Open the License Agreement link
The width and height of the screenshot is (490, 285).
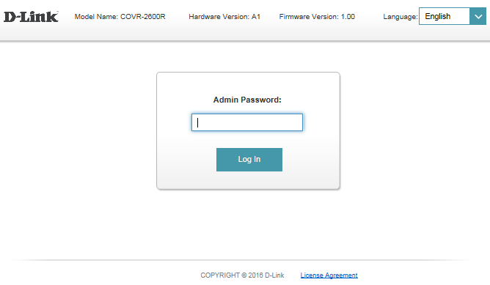point(329,275)
